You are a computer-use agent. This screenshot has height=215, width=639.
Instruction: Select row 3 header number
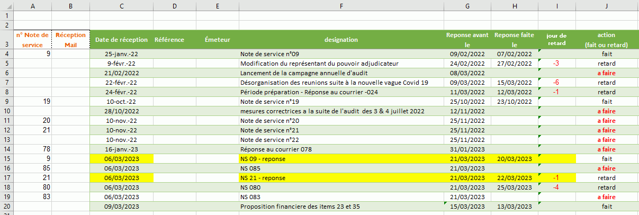6,40
